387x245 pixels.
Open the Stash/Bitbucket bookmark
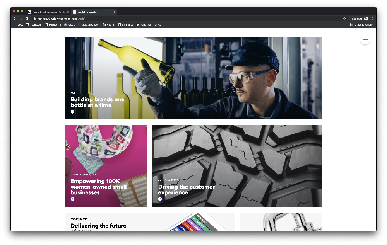(89, 25)
